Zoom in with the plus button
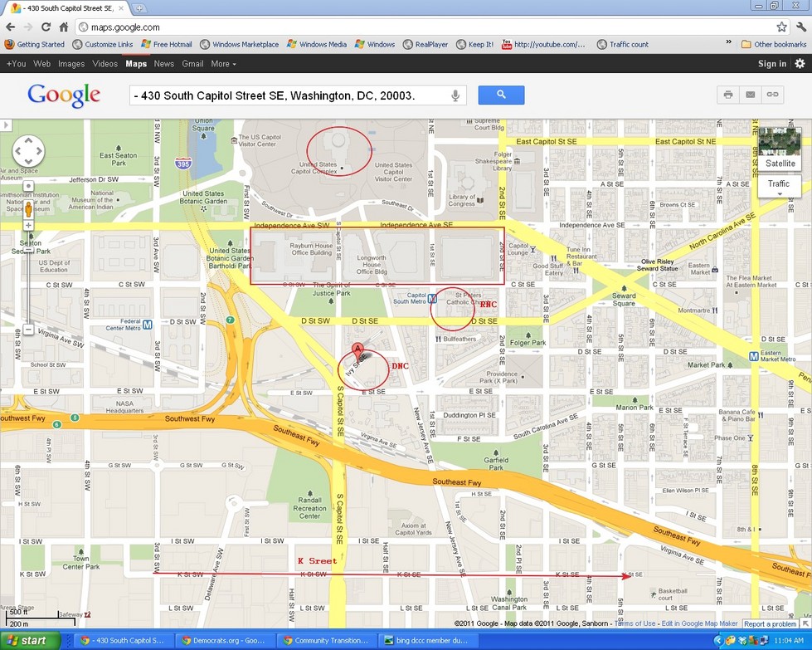The image size is (812, 650). [28, 226]
